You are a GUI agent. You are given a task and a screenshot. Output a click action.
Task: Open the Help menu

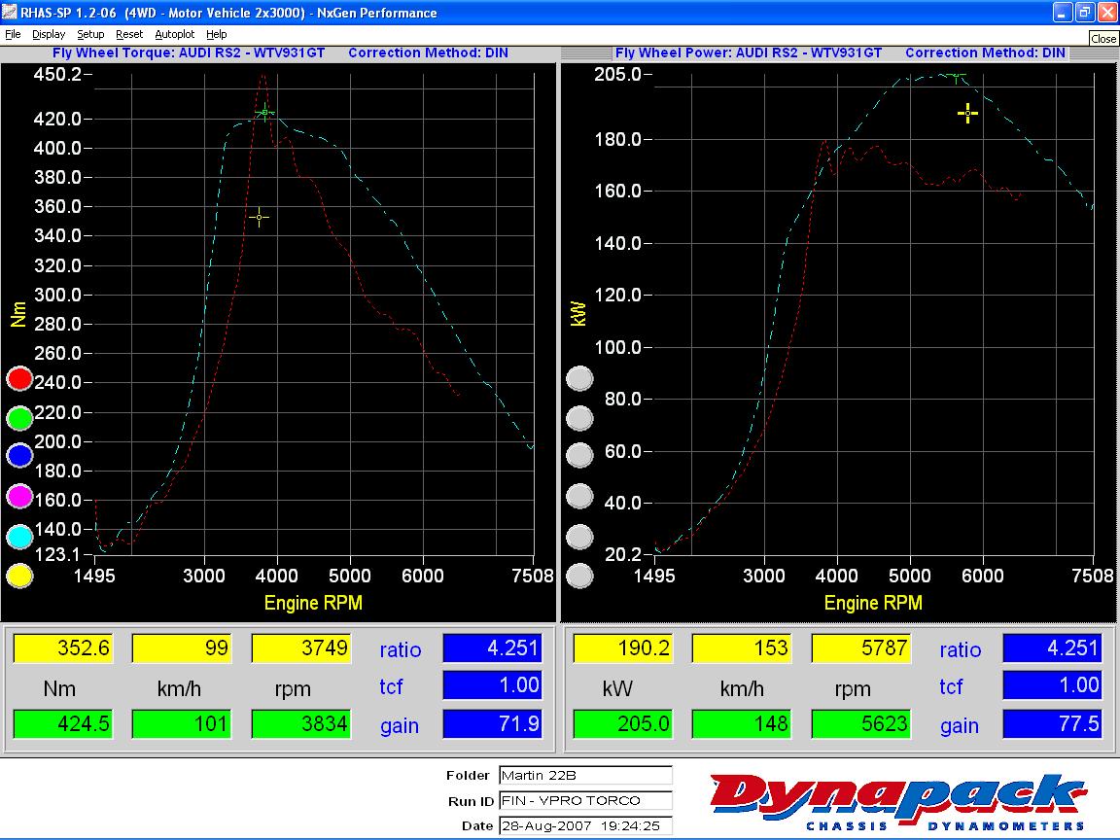[x=216, y=34]
